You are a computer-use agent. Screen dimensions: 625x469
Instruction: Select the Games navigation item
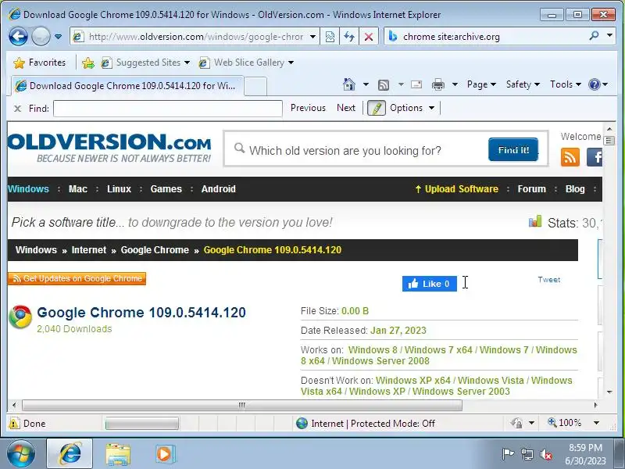(x=166, y=189)
